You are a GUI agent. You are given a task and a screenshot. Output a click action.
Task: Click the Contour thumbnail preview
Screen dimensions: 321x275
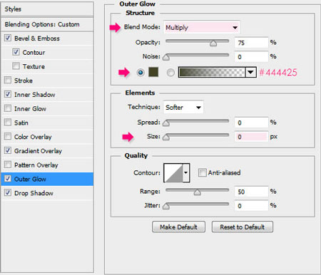tap(173, 173)
